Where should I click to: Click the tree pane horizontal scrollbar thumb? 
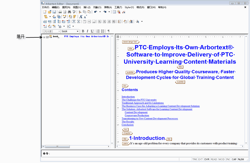(57, 146)
